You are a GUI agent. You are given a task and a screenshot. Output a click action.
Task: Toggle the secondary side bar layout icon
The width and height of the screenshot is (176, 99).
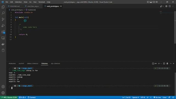(x=154, y=2)
